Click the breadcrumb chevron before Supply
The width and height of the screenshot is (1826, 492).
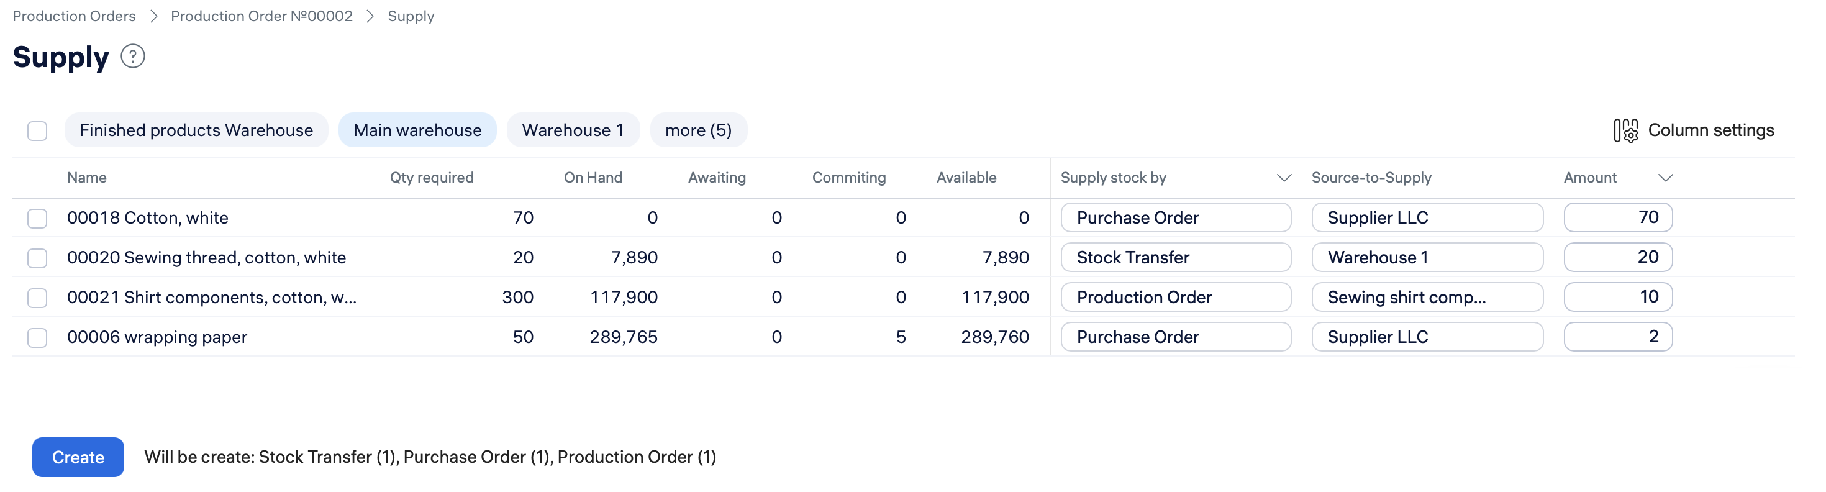pos(370,16)
